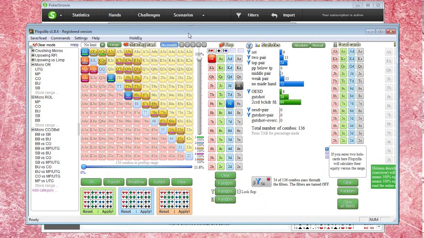The width and height of the screenshot is (424, 238).
Task: Click the green weight 1 color bar
Action: [x=200, y=137]
